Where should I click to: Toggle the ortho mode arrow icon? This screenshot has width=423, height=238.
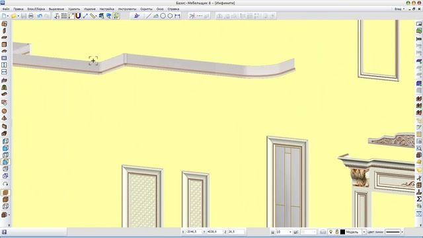(71, 16)
